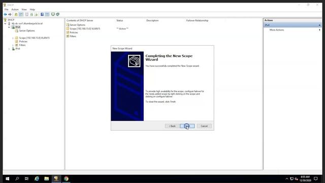The height and width of the screenshot is (183, 325).
Task: Click the Back button in wizard
Action: [x=172, y=126]
